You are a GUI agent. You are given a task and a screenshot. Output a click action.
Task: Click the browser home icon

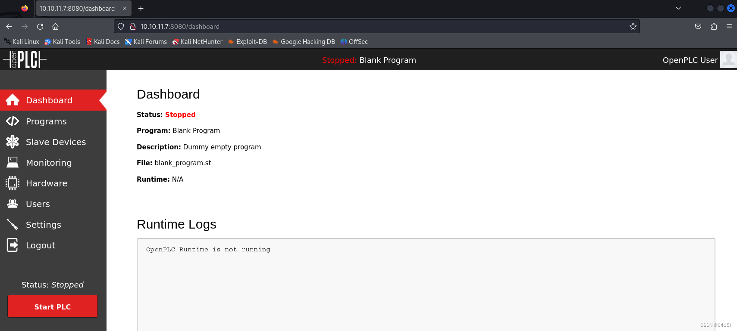click(x=56, y=26)
